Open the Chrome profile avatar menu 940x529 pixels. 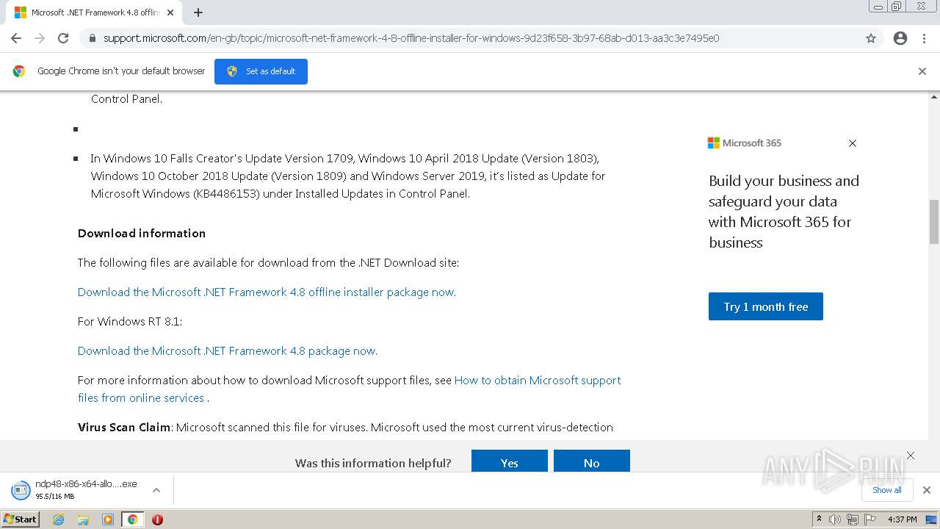click(900, 38)
